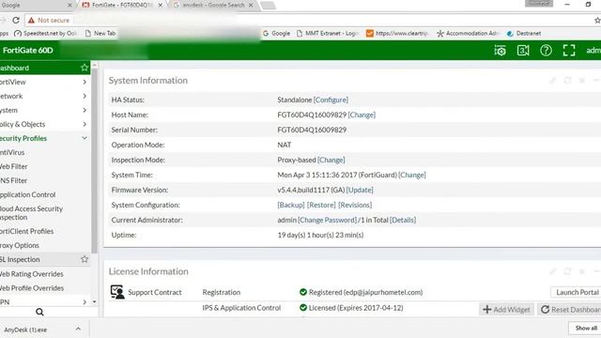Open the Destranet bookmark
The width and height of the screenshot is (601, 338).
(x=524, y=34)
